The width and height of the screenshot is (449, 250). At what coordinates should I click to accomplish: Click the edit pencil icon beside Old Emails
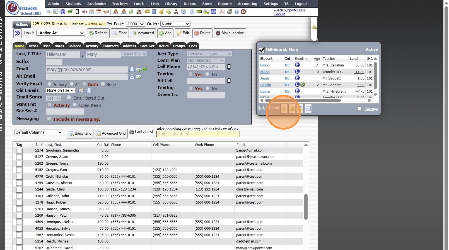point(81,90)
